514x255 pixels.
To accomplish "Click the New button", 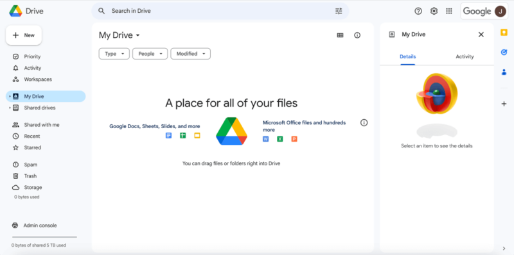I will pyautogui.click(x=24, y=35).
